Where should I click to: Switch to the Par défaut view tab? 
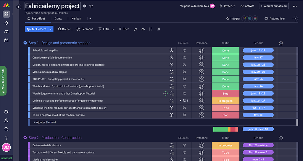tap(36, 19)
